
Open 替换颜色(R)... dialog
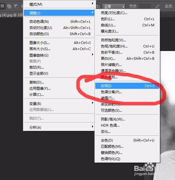pyautogui.click(x=127, y=153)
